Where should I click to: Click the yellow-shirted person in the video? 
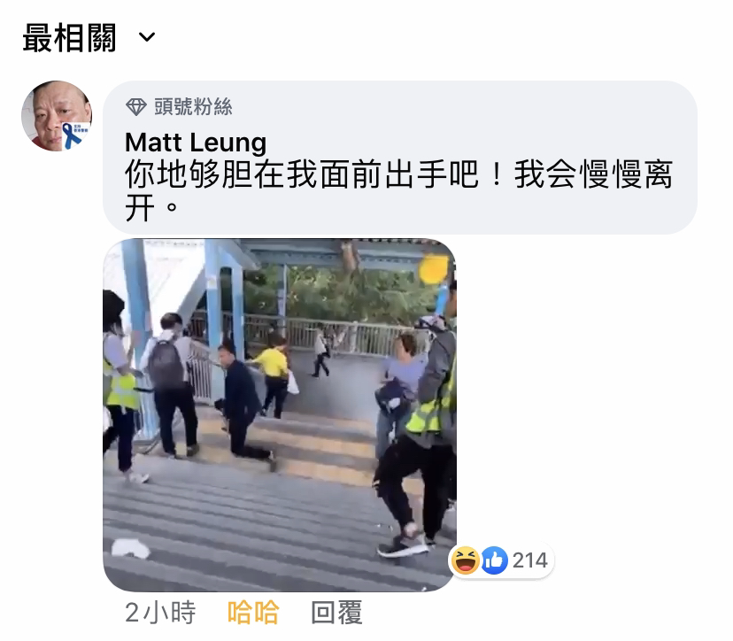pyautogui.click(x=272, y=376)
